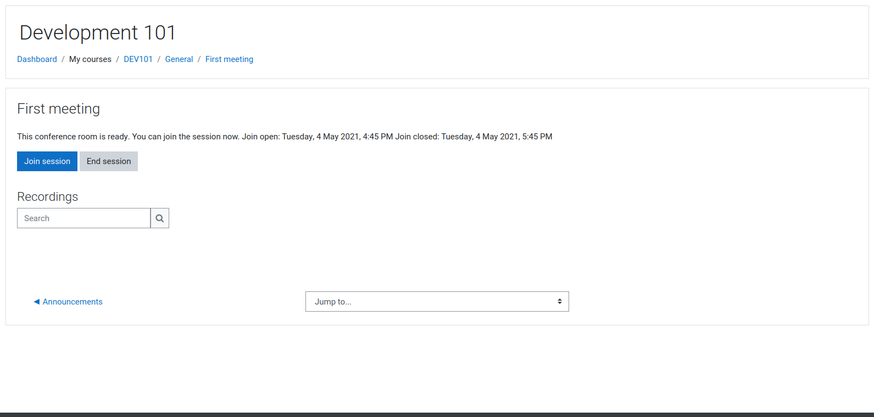End the current session
The height and width of the screenshot is (417, 874).
(x=109, y=161)
